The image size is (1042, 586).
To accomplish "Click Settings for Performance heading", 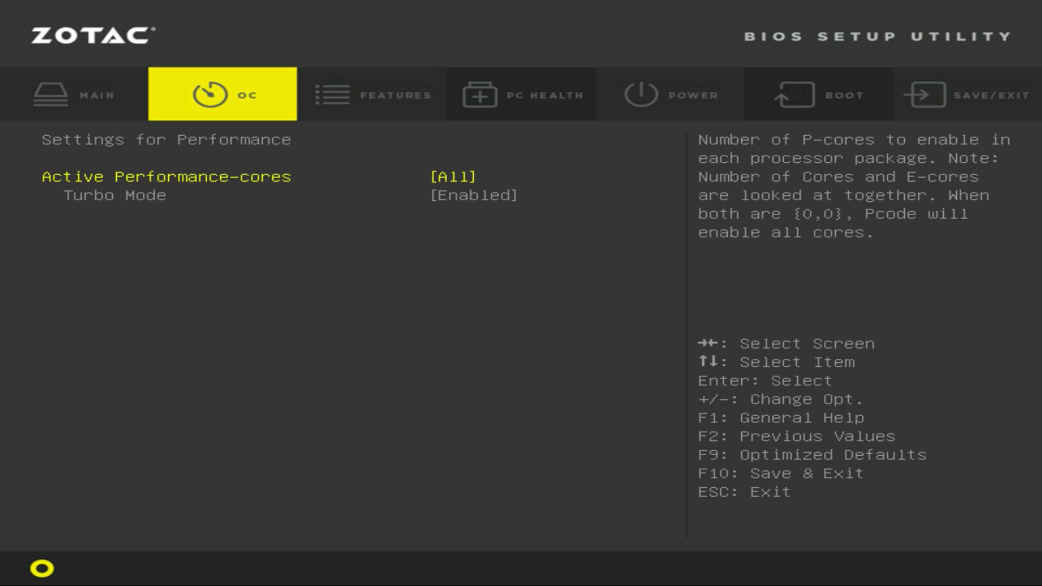I will click(166, 140).
